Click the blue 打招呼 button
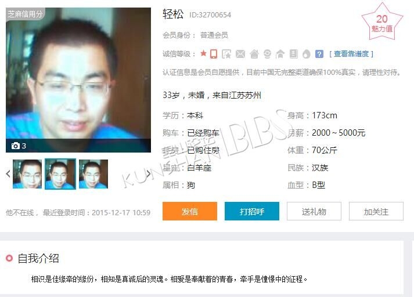This screenshot has width=414, height=297. click(252, 211)
